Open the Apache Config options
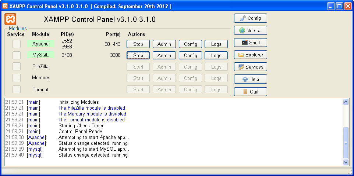354x176 pixels. point(190,44)
